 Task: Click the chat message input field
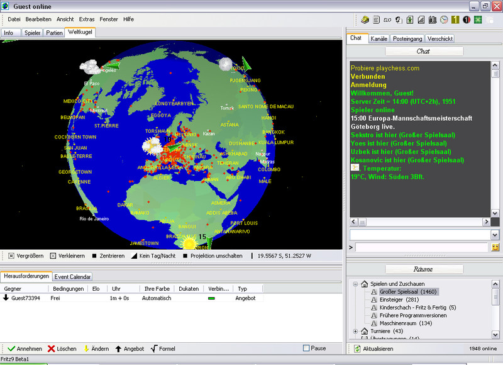(421, 247)
